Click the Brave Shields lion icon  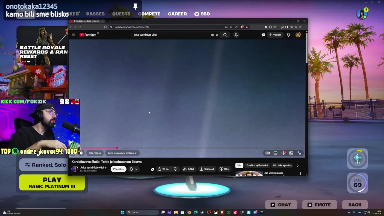coord(242,27)
